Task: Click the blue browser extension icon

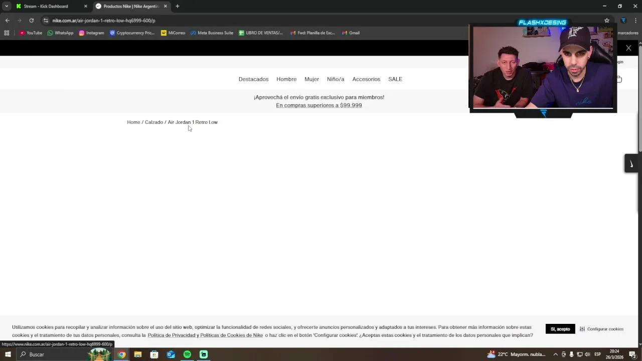Action: (623, 21)
